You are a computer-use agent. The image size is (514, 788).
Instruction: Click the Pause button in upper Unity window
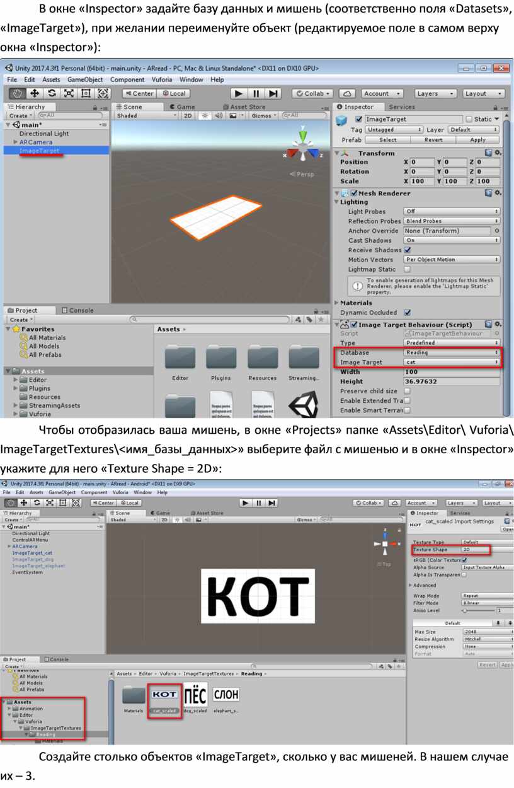256,93
